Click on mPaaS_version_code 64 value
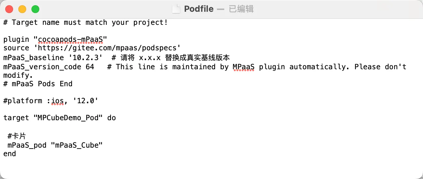This screenshot has width=423, height=179. [x=90, y=67]
